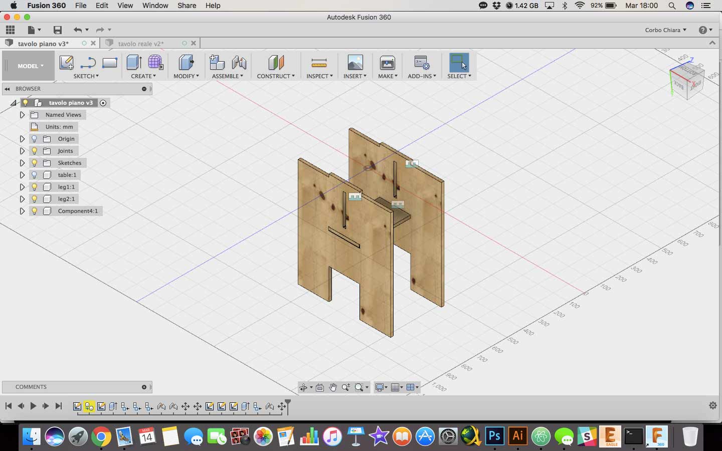
Task: Click the Zoom navigation tool
Action: [345, 387]
